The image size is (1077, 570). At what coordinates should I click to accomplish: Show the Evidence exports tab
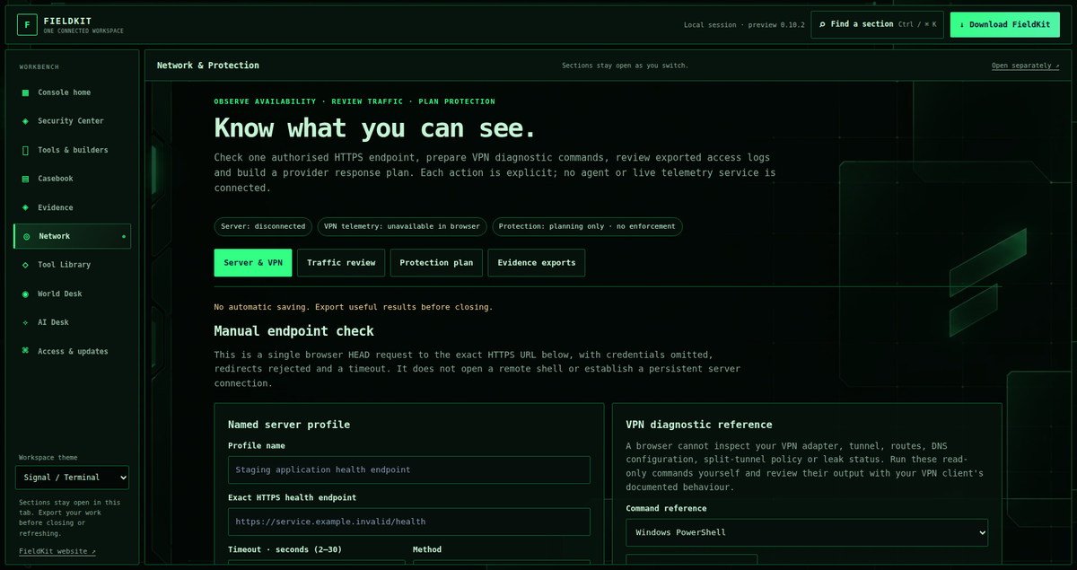(537, 263)
